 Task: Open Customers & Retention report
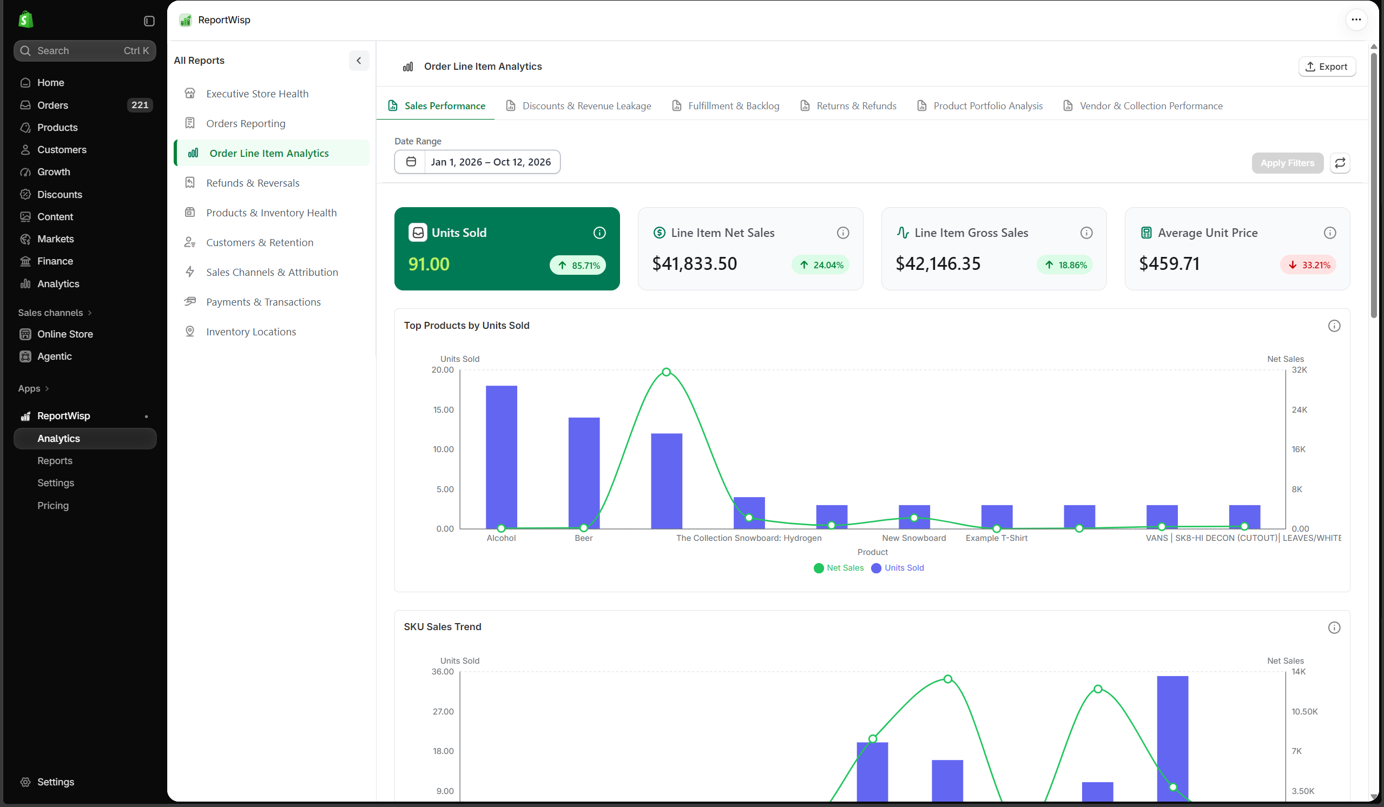(272, 242)
